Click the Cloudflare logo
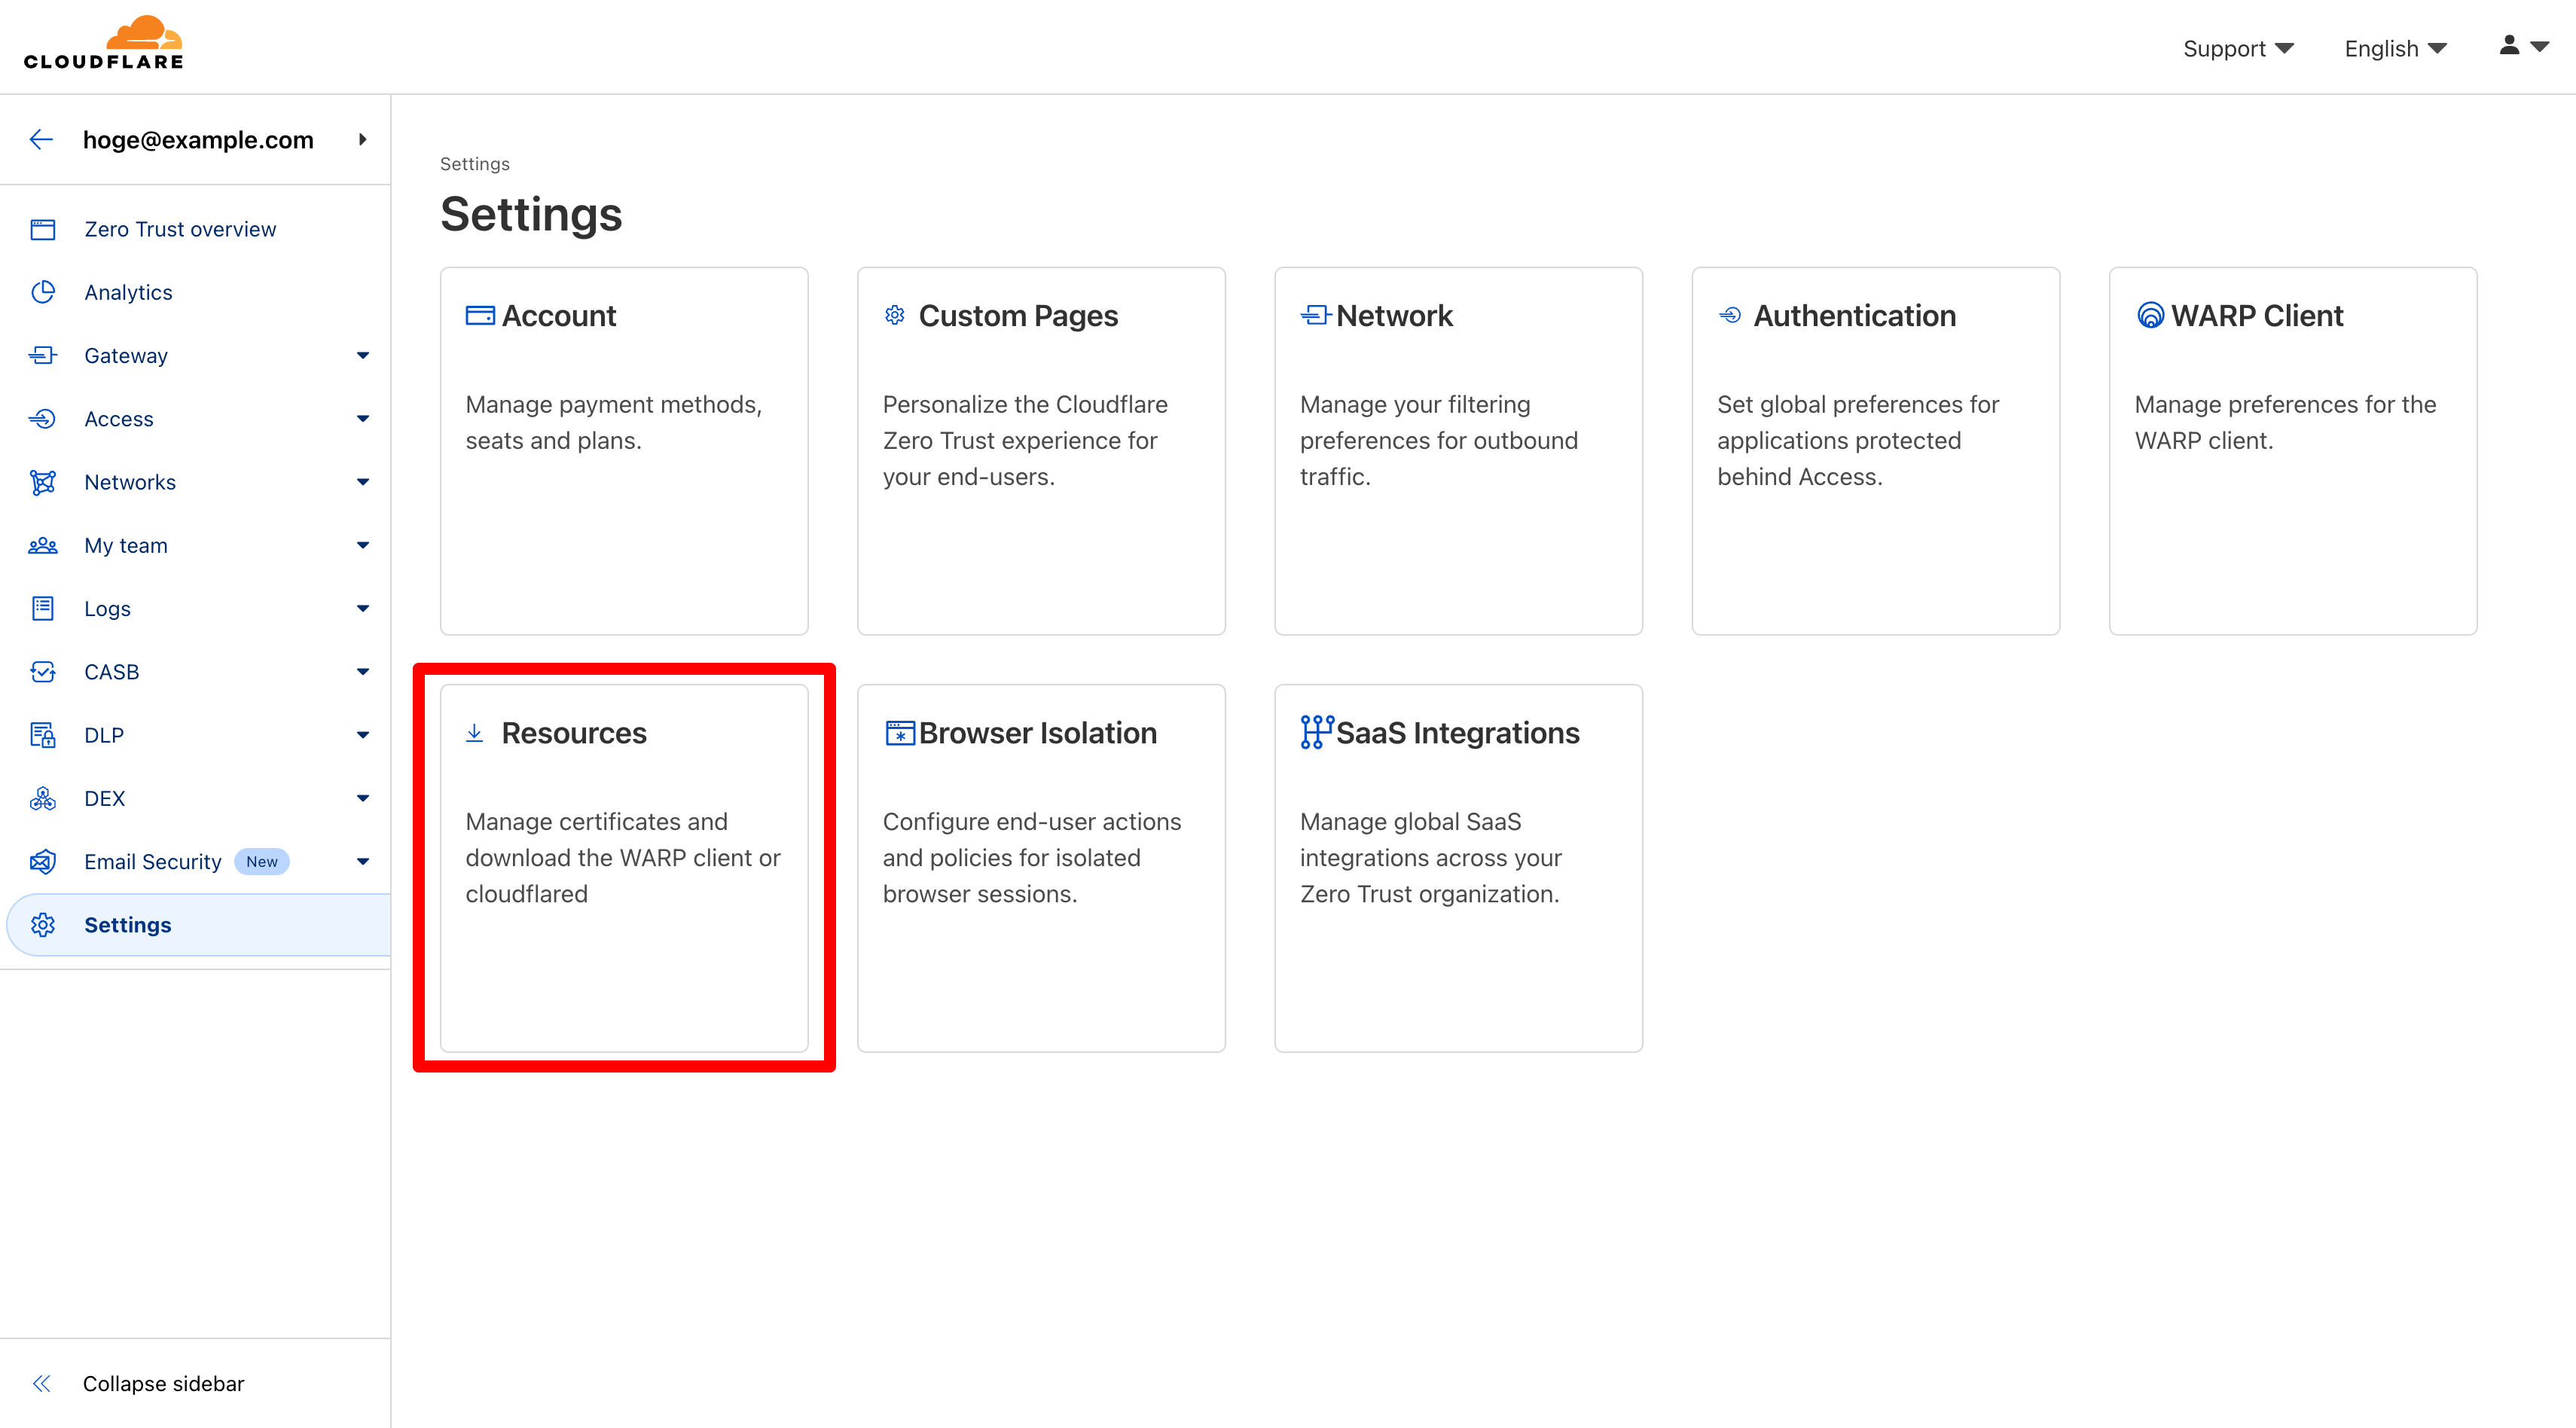The image size is (2576, 1428). [x=104, y=44]
